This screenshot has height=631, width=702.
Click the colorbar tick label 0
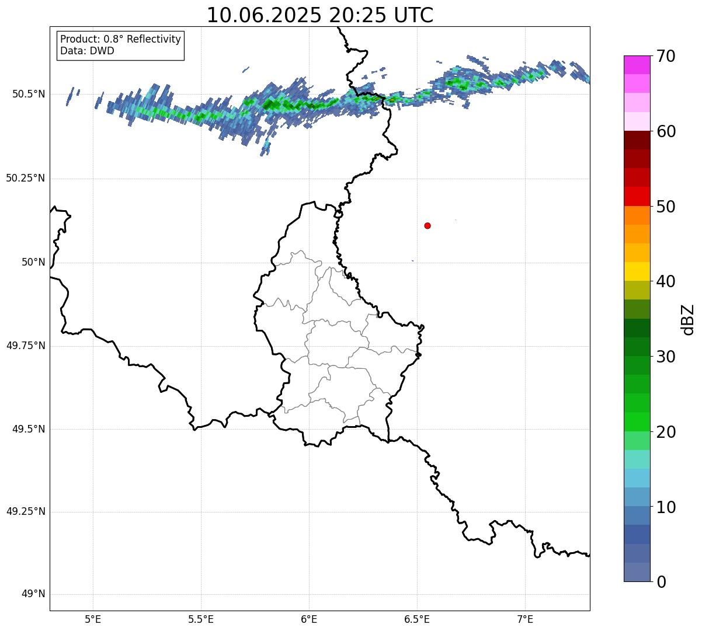pyautogui.click(x=661, y=582)
